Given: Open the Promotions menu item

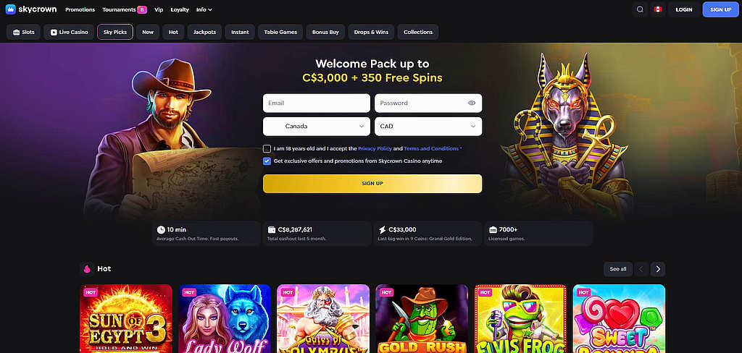Looking at the screenshot, I should (80, 9).
